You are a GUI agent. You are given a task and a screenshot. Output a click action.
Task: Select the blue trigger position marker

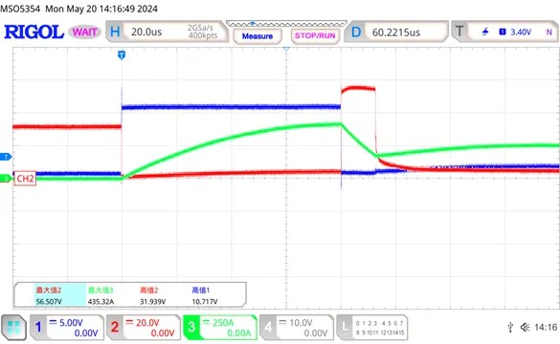(122, 55)
